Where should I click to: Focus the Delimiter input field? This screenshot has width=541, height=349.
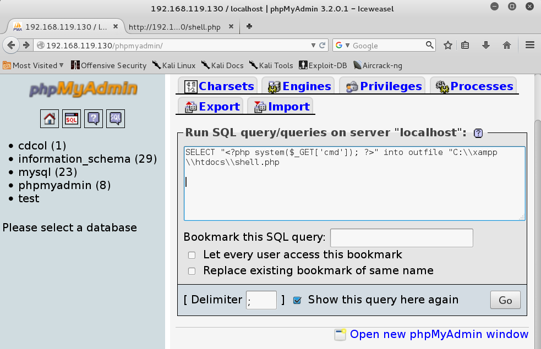tap(261, 300)
